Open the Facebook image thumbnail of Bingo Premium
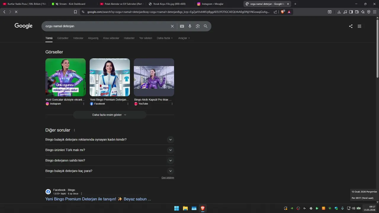The height and width of the screenshot is (213, 379). point(110,77)
